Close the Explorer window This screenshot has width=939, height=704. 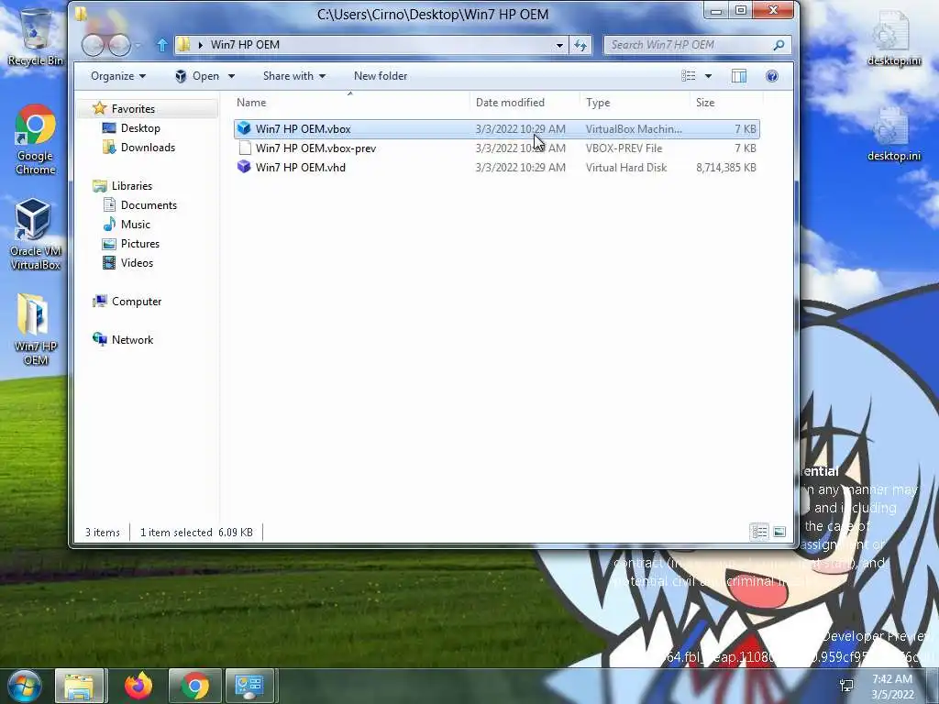[x=773, y=10]
